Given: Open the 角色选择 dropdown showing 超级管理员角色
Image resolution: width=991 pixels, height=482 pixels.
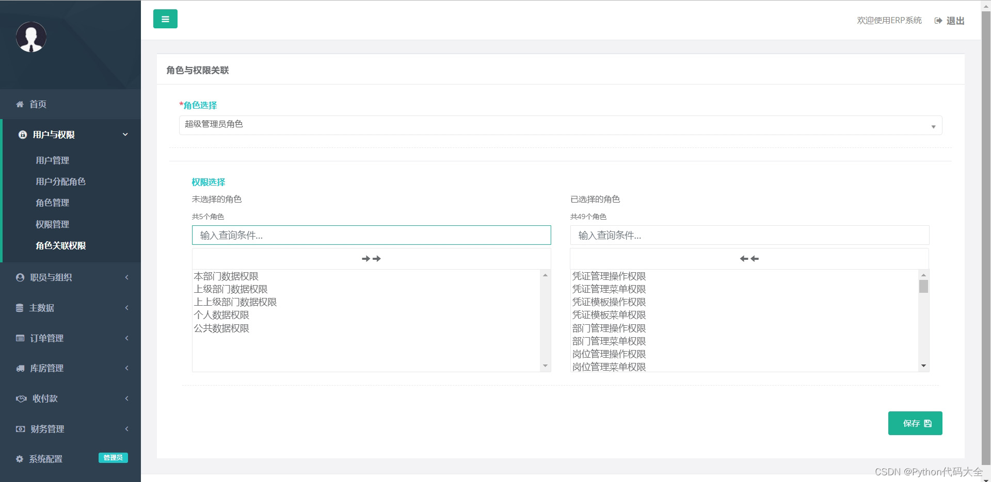Looking at the screenshot, I should [561, 125].
